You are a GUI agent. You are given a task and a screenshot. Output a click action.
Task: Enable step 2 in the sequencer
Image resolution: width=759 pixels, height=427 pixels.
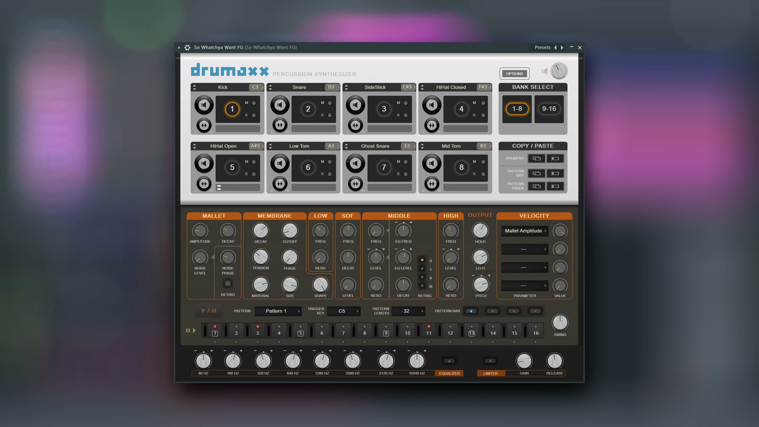click(236, 330)
